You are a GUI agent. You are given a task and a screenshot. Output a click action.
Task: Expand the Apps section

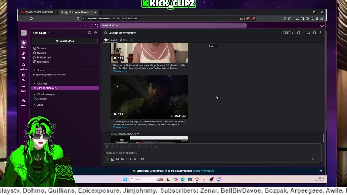click(34, 105)
